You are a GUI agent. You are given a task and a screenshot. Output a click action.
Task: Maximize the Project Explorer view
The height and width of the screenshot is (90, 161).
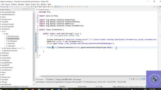pyautogui.click(x=33, y=9)
